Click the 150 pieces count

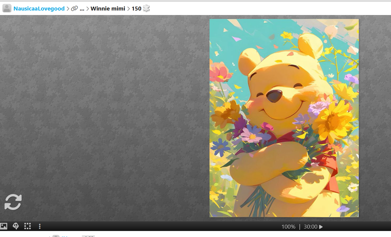tap(136, 8)
